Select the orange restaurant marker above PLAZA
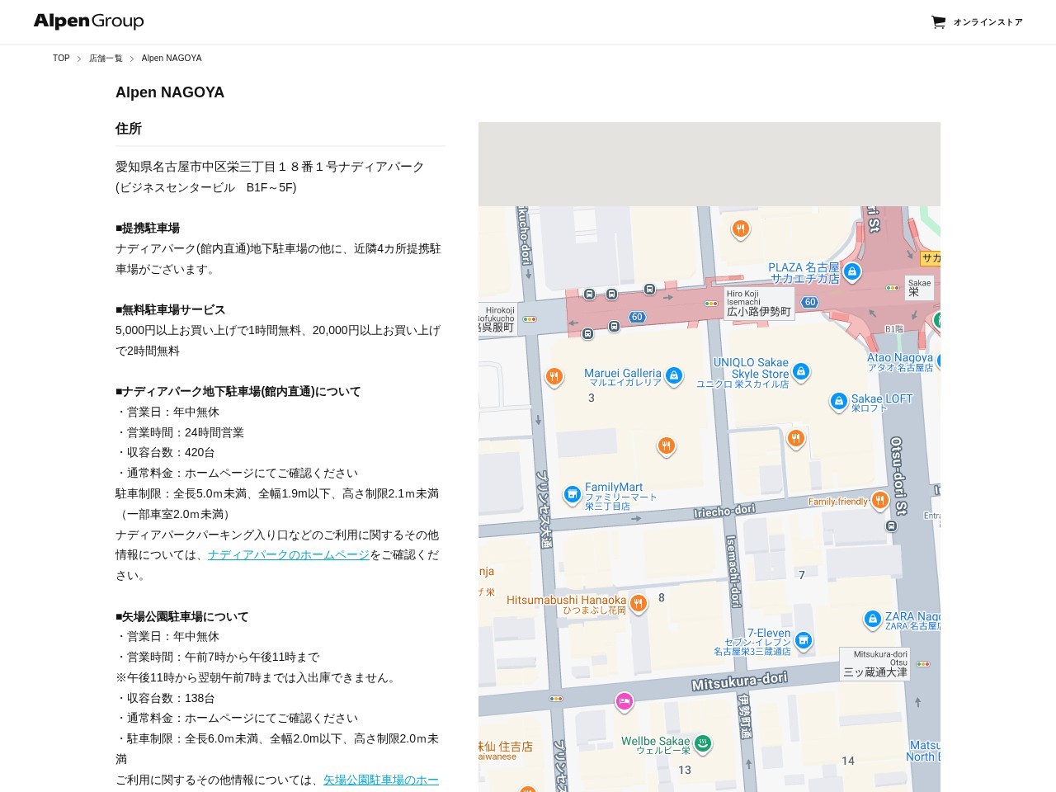The image size is (1056, 792). pyautogui.click(x=740, y=230)
